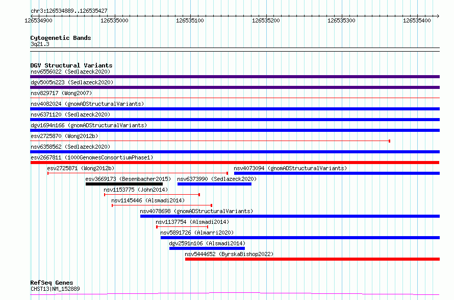Click the nsv1145446 (Alsmadi2014) label
Viewport: 454px width, 300px height.
148,200
